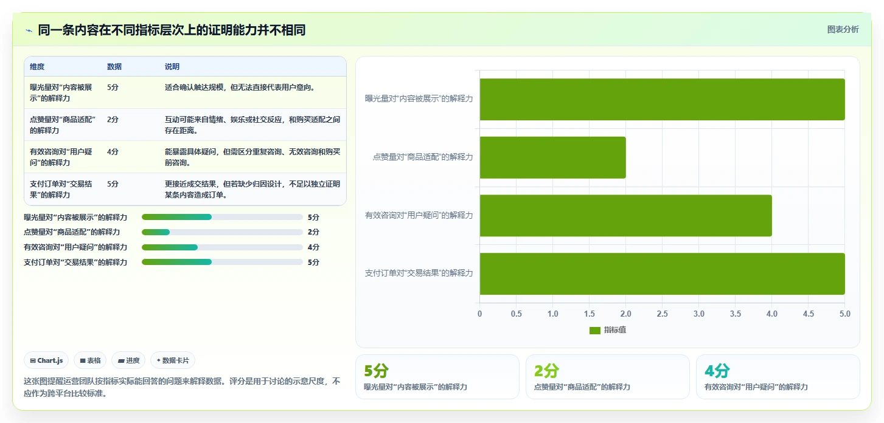
Task: Open the 4分 有效咨询 data card
Action: [778, 377]
